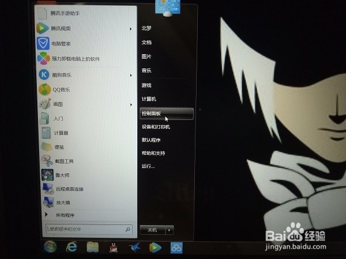
Task: Open Internet Explorer from the taskbar
Action: [72, 247]
